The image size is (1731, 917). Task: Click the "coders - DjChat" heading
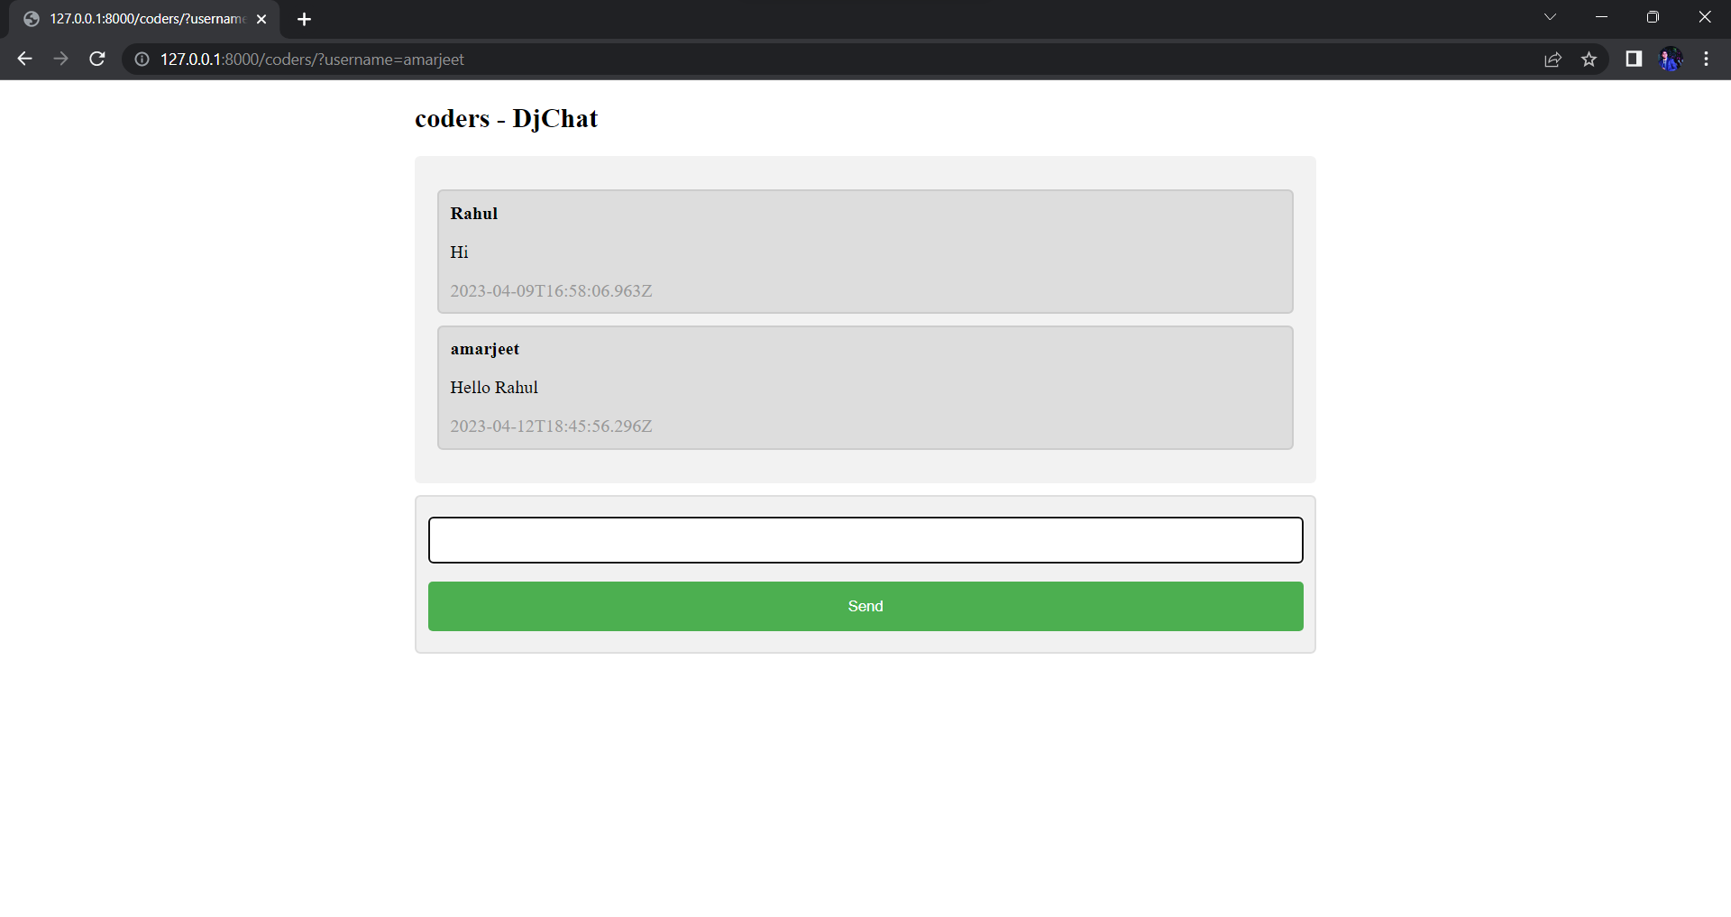(506, 119)
